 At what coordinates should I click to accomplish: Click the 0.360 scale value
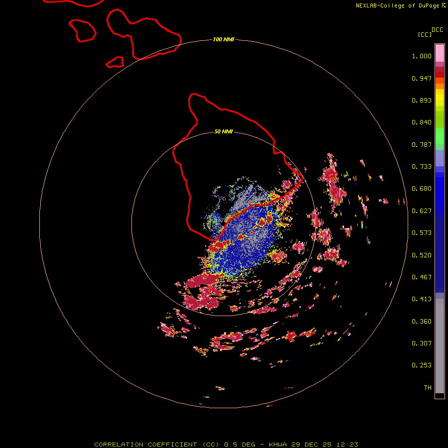pos(422,322)
